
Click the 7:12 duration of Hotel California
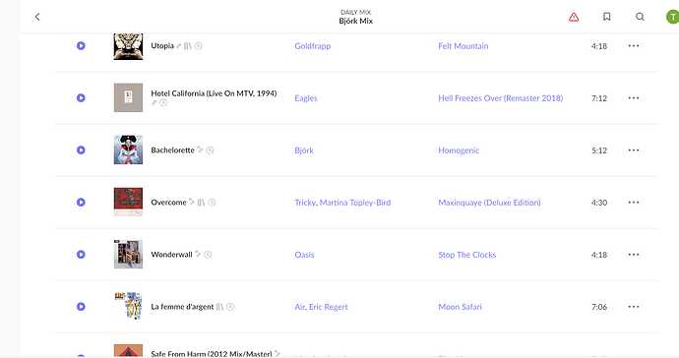tap(599, 98)
